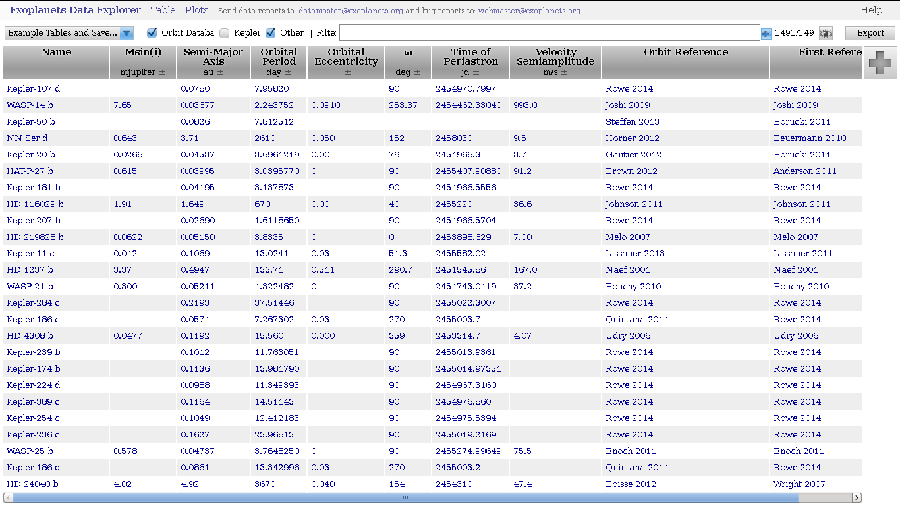900x506 pixels.
Task: Click the webmaster@exoplanets.org email link
Action: [529, 11]
